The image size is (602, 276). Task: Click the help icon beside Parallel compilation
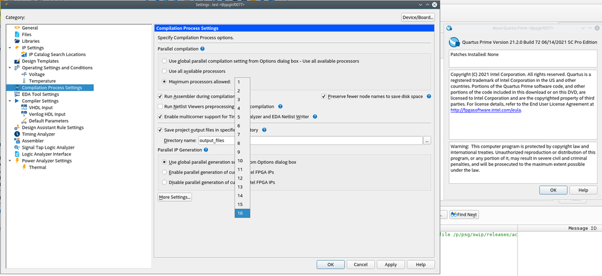tap(203, 48)
